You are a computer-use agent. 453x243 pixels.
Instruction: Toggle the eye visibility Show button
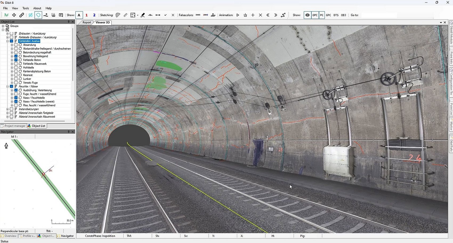point(307,15)
